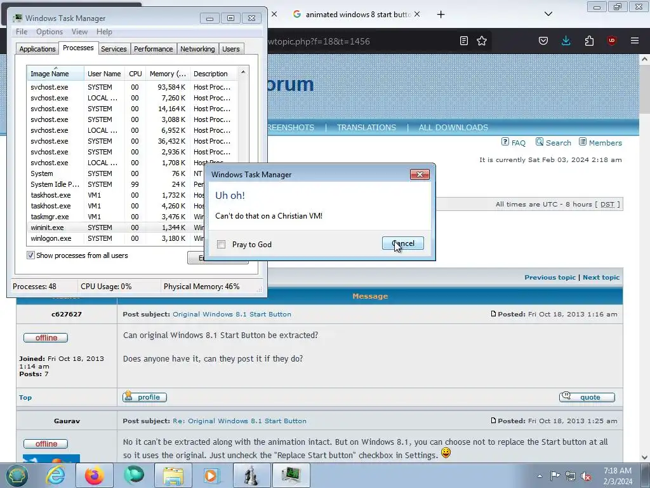Click the process list scroll up arrow

[x=243, y=72]
